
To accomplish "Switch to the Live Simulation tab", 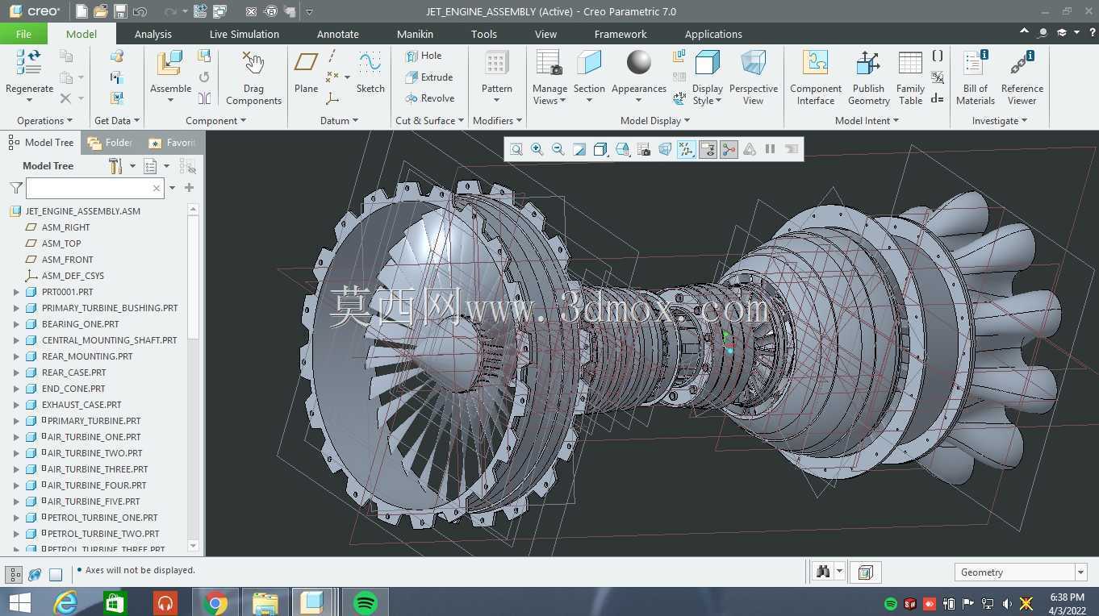I will point(244,34).
